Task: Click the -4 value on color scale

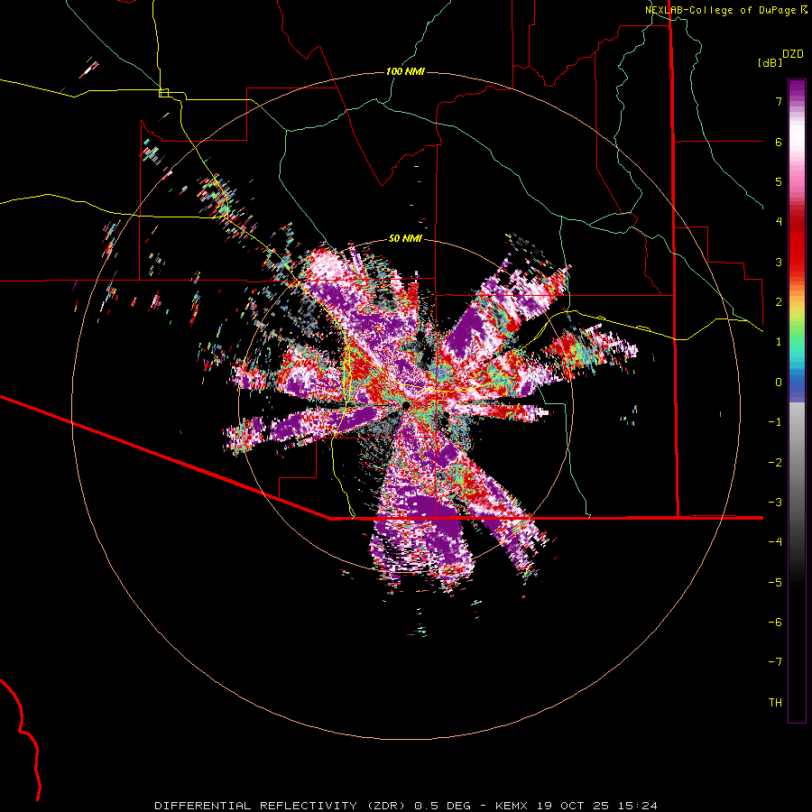Action: [x=775, y=542]
